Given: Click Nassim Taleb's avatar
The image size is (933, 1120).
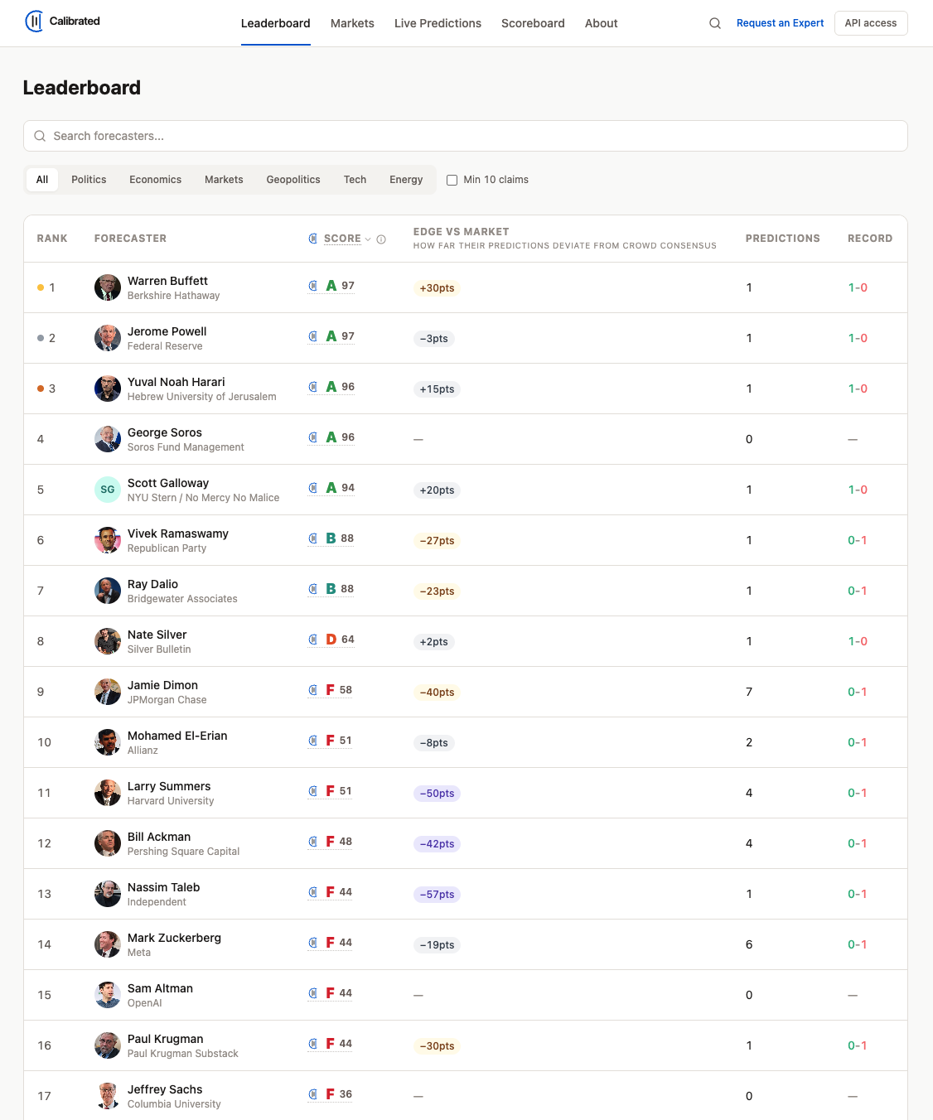Looking at the screenshot, I should click(x=108, y=894).
